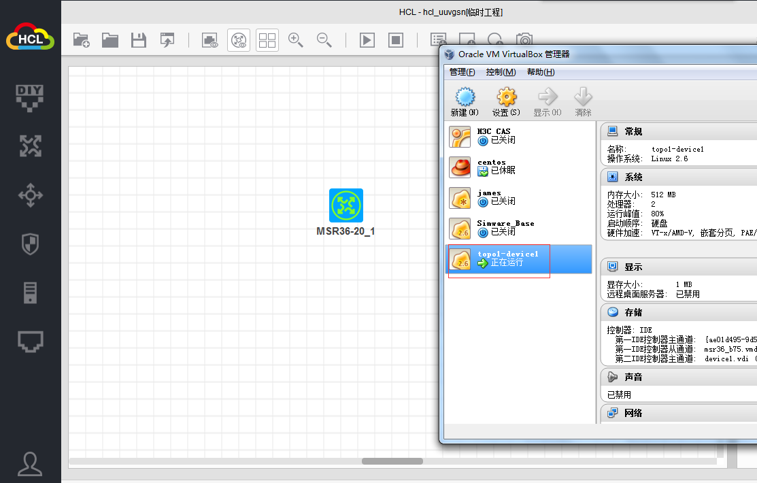
Task: Toggle the show interface names icon
Action: point(210,40)
